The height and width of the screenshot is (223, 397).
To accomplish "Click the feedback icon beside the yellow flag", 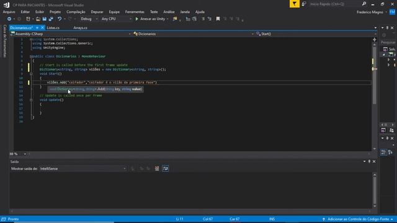I will pyautogui.click(x=304, y=4).
